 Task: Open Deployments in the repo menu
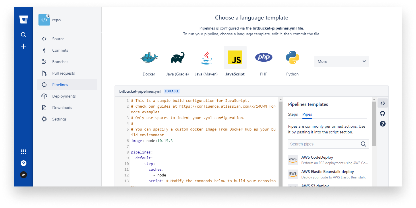click(67, 96)
